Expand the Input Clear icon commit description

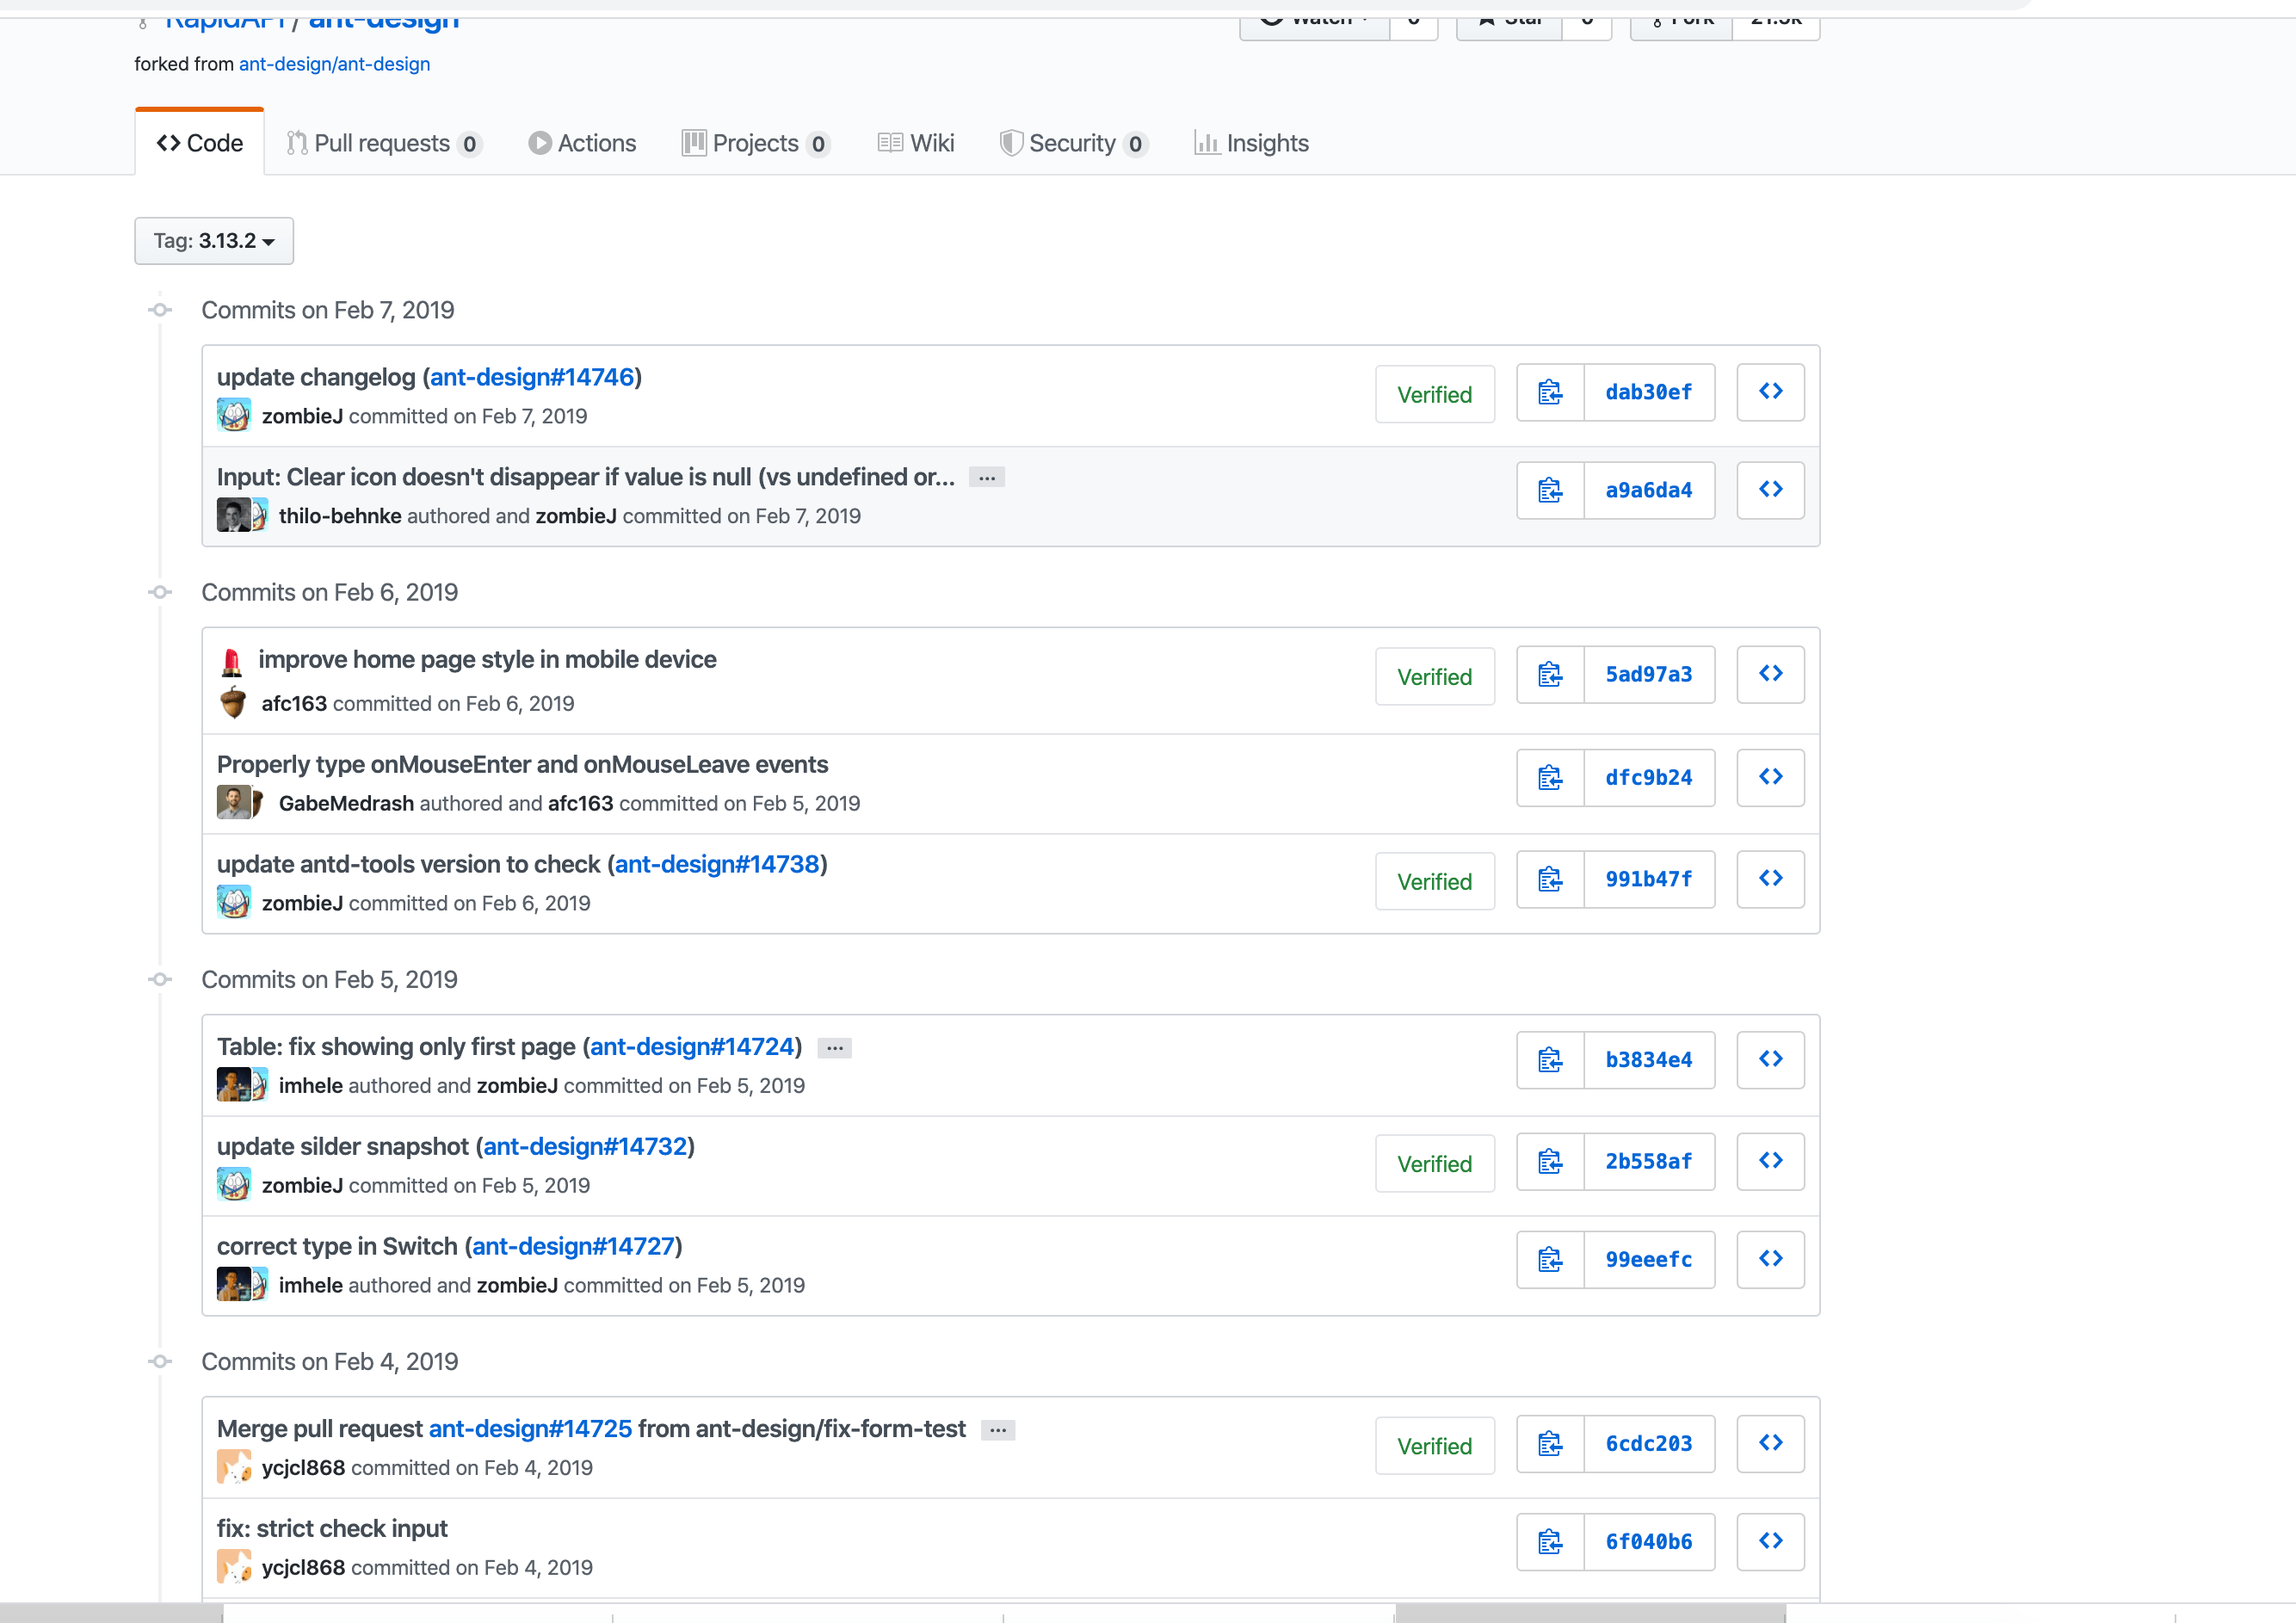pos(986,478)
